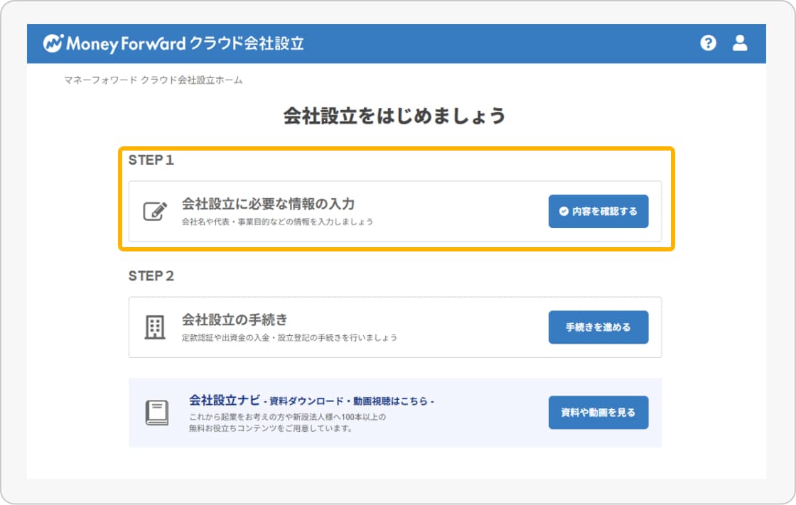Click the Step 2 description about 定款認証

click(289, 337)
